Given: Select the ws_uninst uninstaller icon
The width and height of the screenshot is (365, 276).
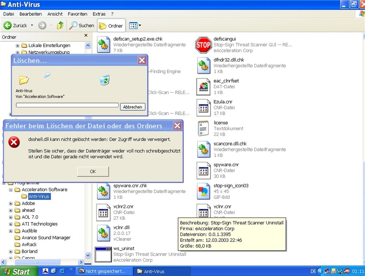Looking at the screenshot, I should [x=103, y=254].
